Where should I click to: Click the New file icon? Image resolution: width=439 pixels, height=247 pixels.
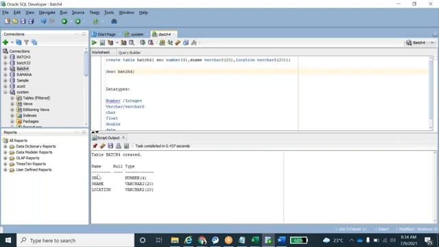coord(8,21)
